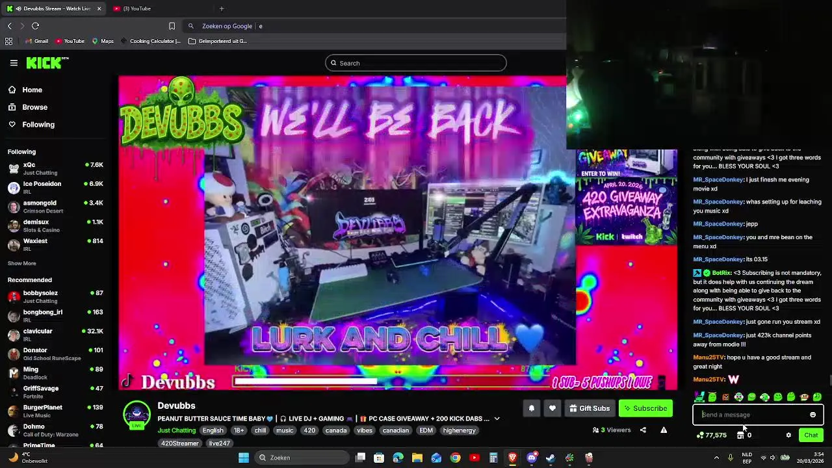
Task: Open the channel shop icon
Action: coord(740,435)
